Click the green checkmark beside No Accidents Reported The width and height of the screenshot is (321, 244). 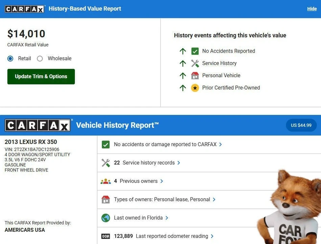click(195, 51)
